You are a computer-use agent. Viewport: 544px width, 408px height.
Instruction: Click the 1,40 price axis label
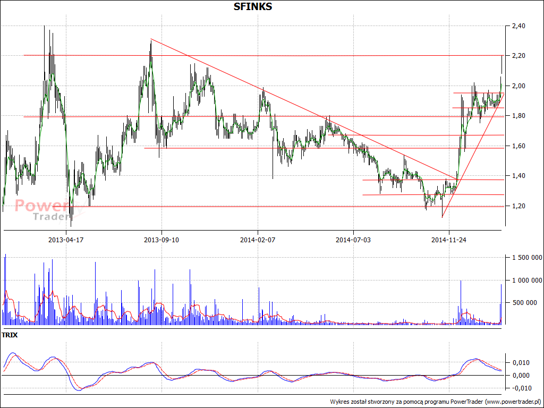(519, 176)
